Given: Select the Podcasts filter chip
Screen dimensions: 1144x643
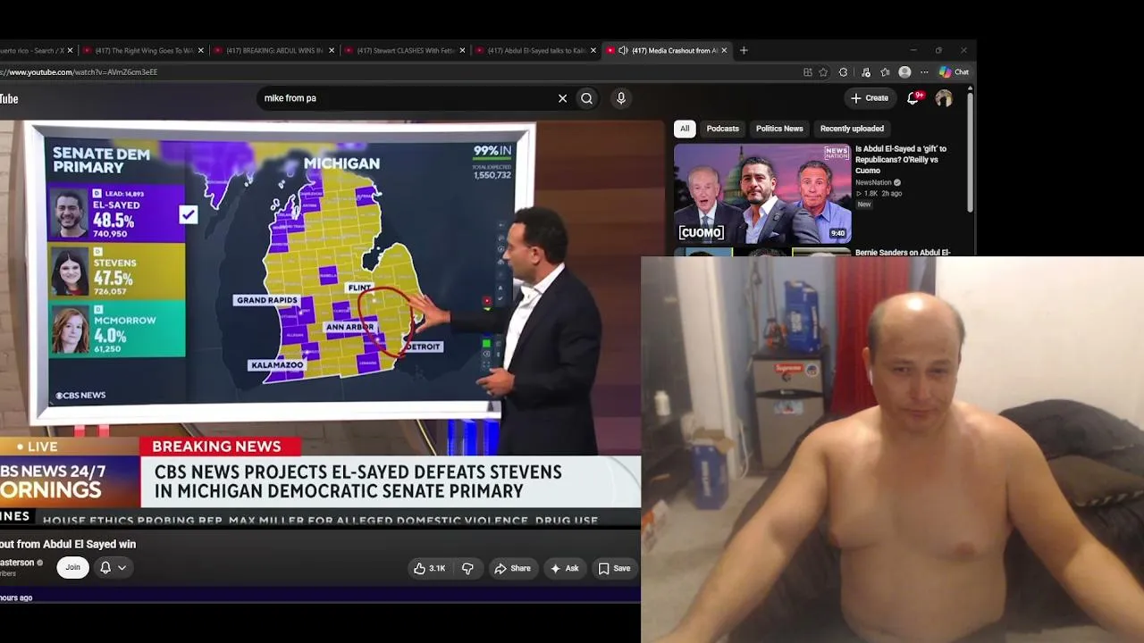Looking at the screenshot, I should click(x=723, y=129).
